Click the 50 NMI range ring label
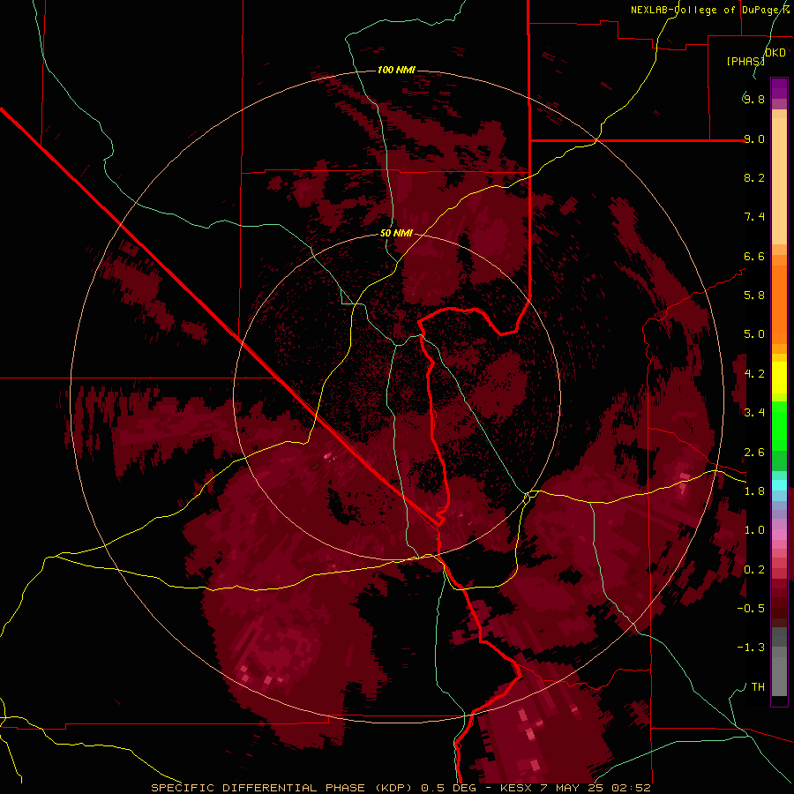The width and height of the screenshot is (794, 794). point(396,233)
